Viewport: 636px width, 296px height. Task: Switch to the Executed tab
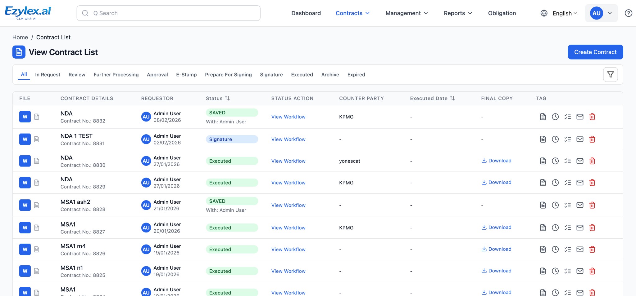pos(302,74)
